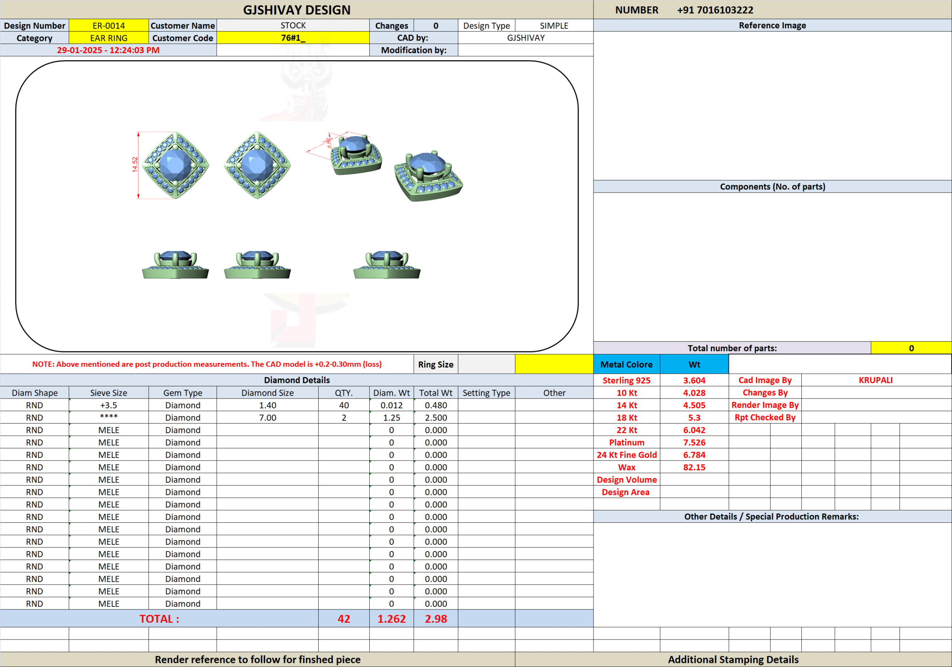Select the yellow 76#1_ customer code cell
This screenshot has width=952, height=667.
[x=293, y=38]
